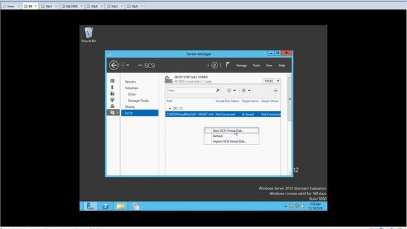Show hidden system tray icons
Screen dimensions: 407x229
[x=286, y=206]
